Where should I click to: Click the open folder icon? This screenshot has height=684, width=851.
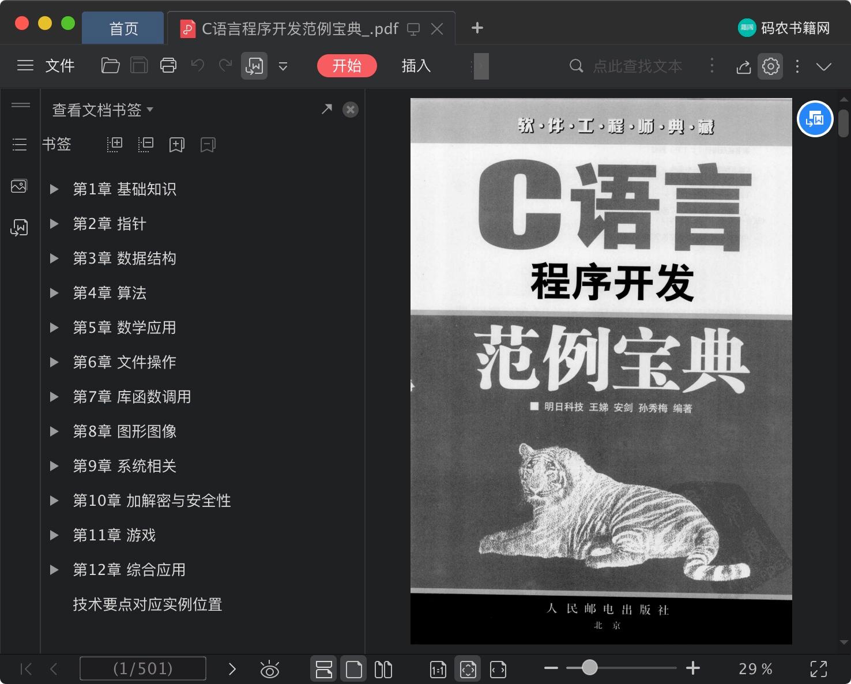click(110, 66)
